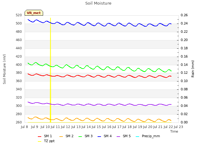This screenshot has width=197, height=147.
Task: Click the cyan Precip_mm legend swatch
Action: [x=138, y=137]
